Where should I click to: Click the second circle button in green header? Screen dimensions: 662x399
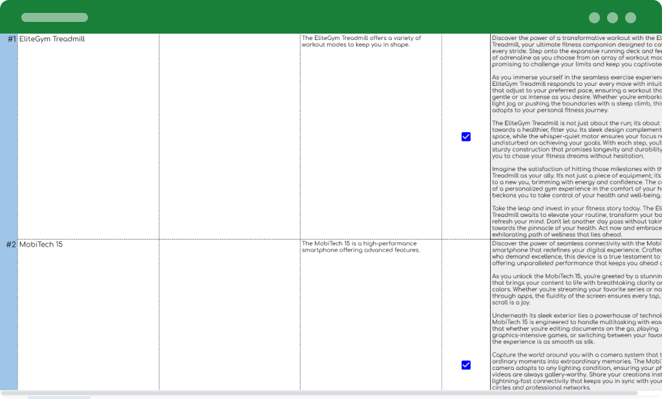click(612, 17)
